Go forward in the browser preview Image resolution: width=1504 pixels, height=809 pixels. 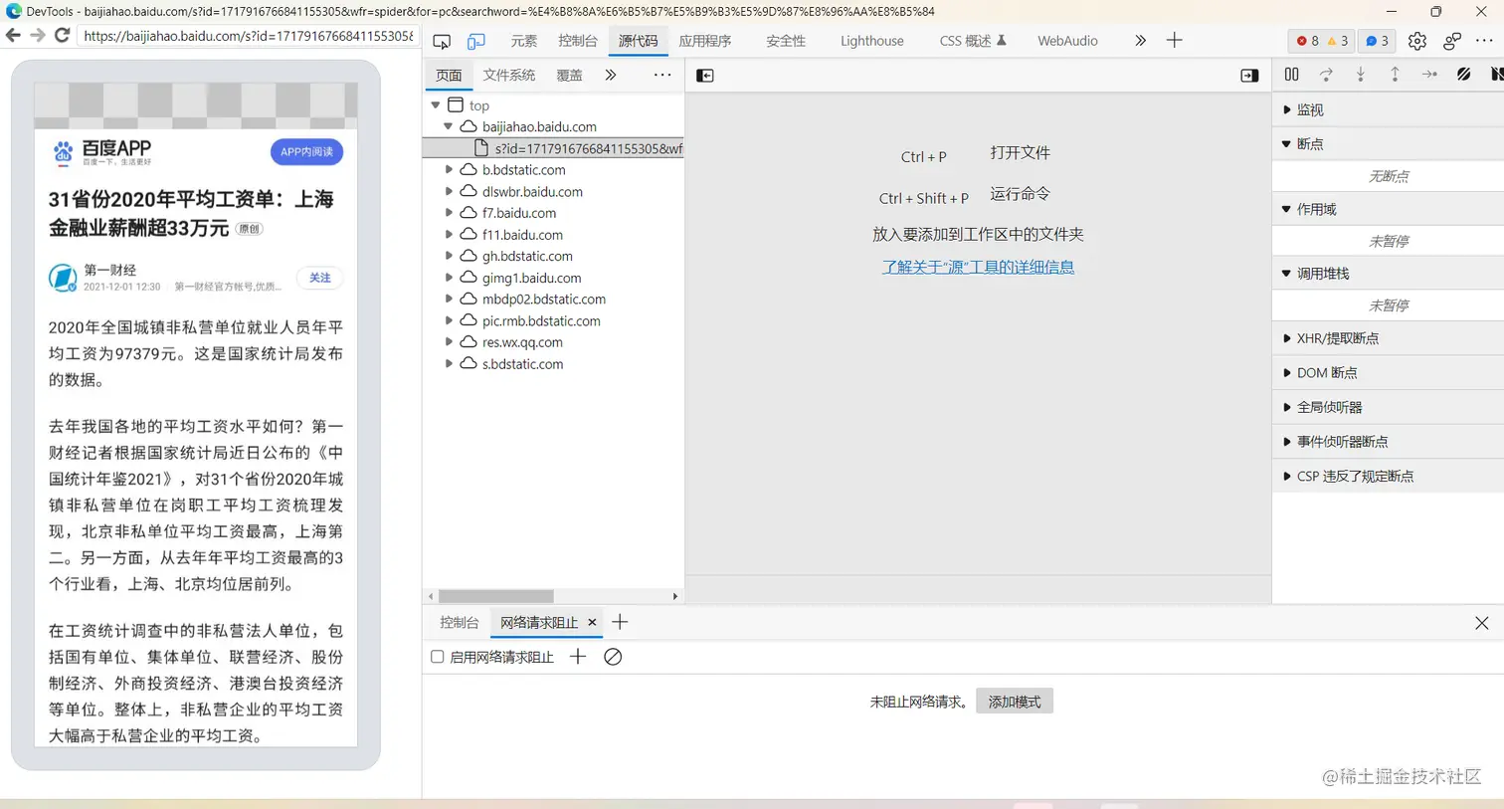(x=38, y=35)
